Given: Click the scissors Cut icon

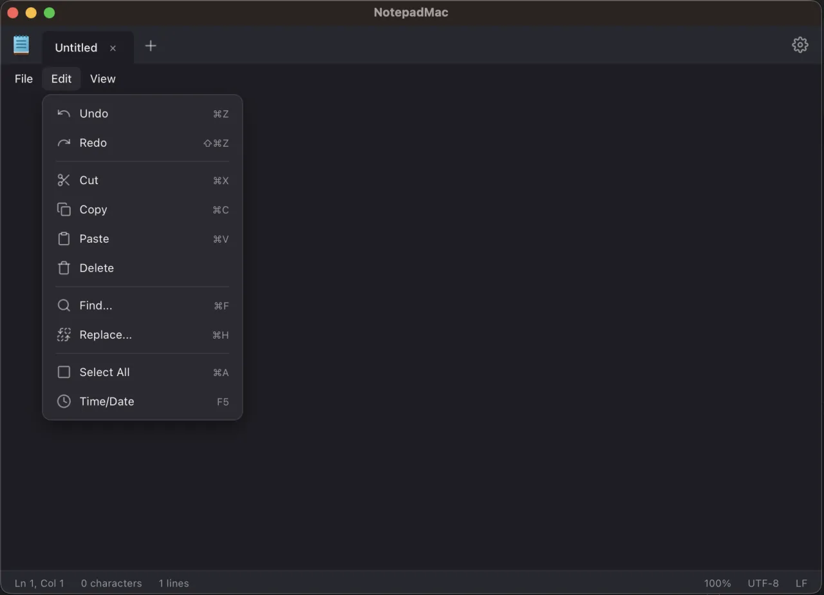Looking at the screenshot, I should [x=64, y=180].
